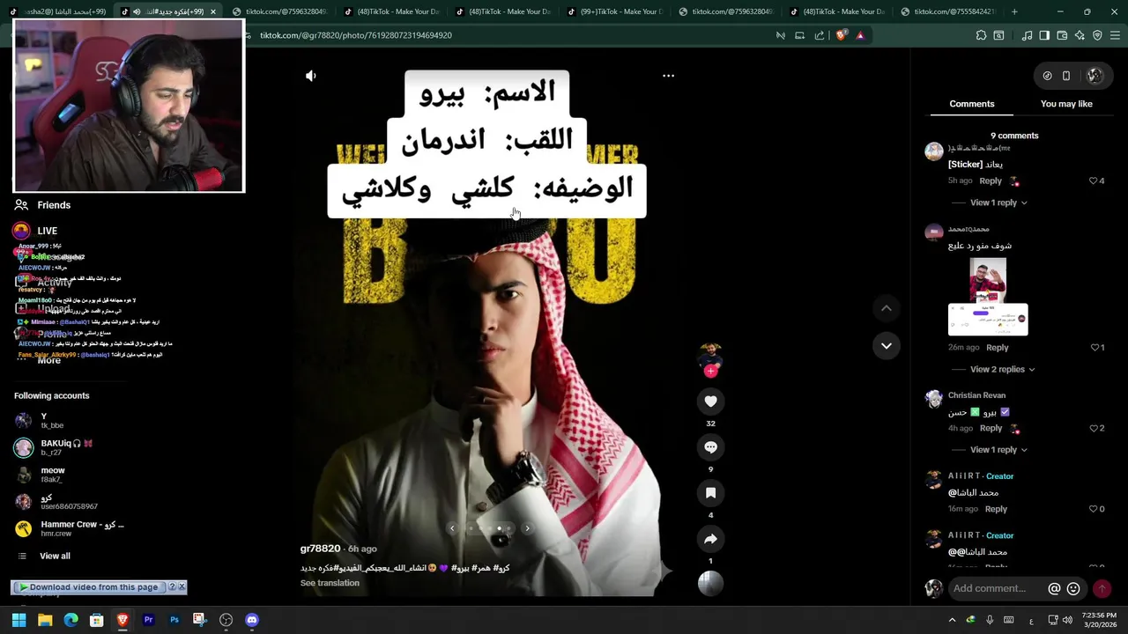The height and width of the screenshot is (634, 1128).
Task: Open the image attached in محمد's comment
Action: click(x=988, y=297)
